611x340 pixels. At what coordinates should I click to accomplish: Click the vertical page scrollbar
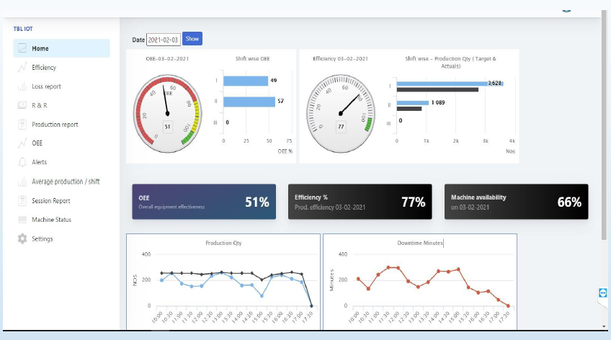point(604,130)
